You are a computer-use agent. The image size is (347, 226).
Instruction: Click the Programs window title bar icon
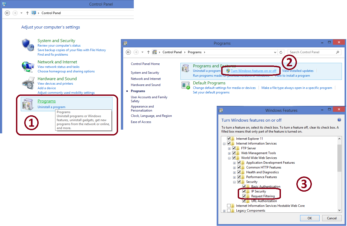125,43
